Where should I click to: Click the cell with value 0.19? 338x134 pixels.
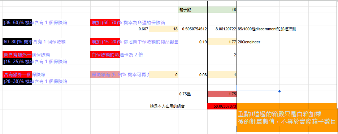pos(192,42)
